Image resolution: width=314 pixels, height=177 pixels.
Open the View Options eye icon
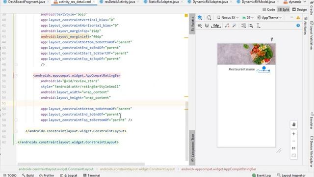(200, 26)
